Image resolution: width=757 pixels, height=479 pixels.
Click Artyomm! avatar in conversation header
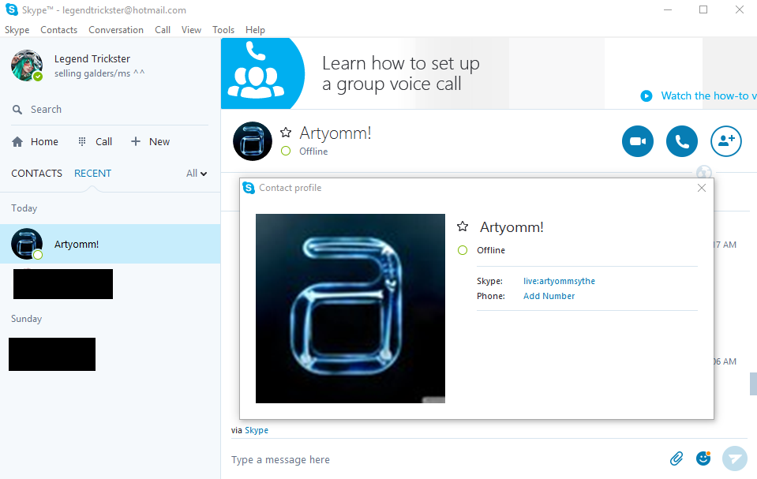(x=252, y=141)
